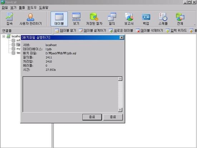197x148 pixels.
Task: Select the 질의 query icon
Action: (x=112, y=19)
